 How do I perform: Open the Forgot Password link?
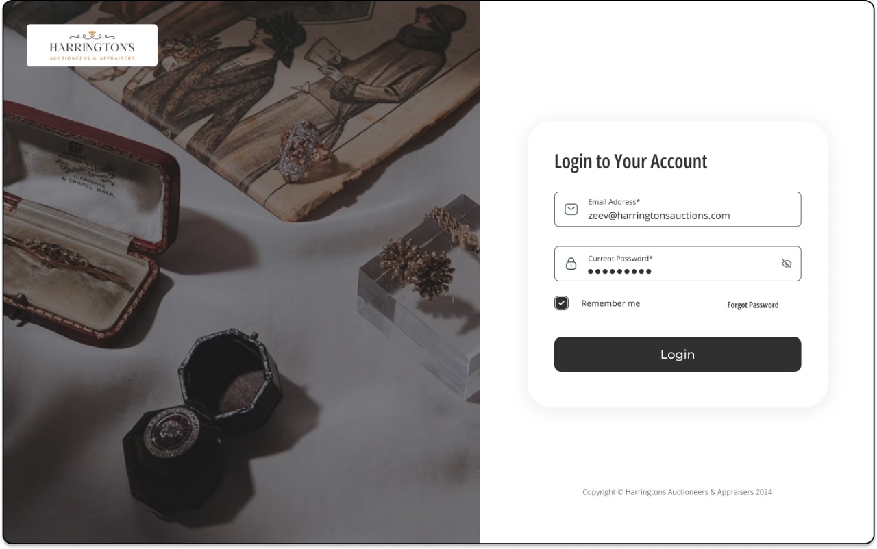753,305
